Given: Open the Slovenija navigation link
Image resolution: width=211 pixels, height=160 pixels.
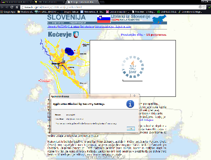Looking at the screenshot, I should pyautogui.click(x=52, y=27).
